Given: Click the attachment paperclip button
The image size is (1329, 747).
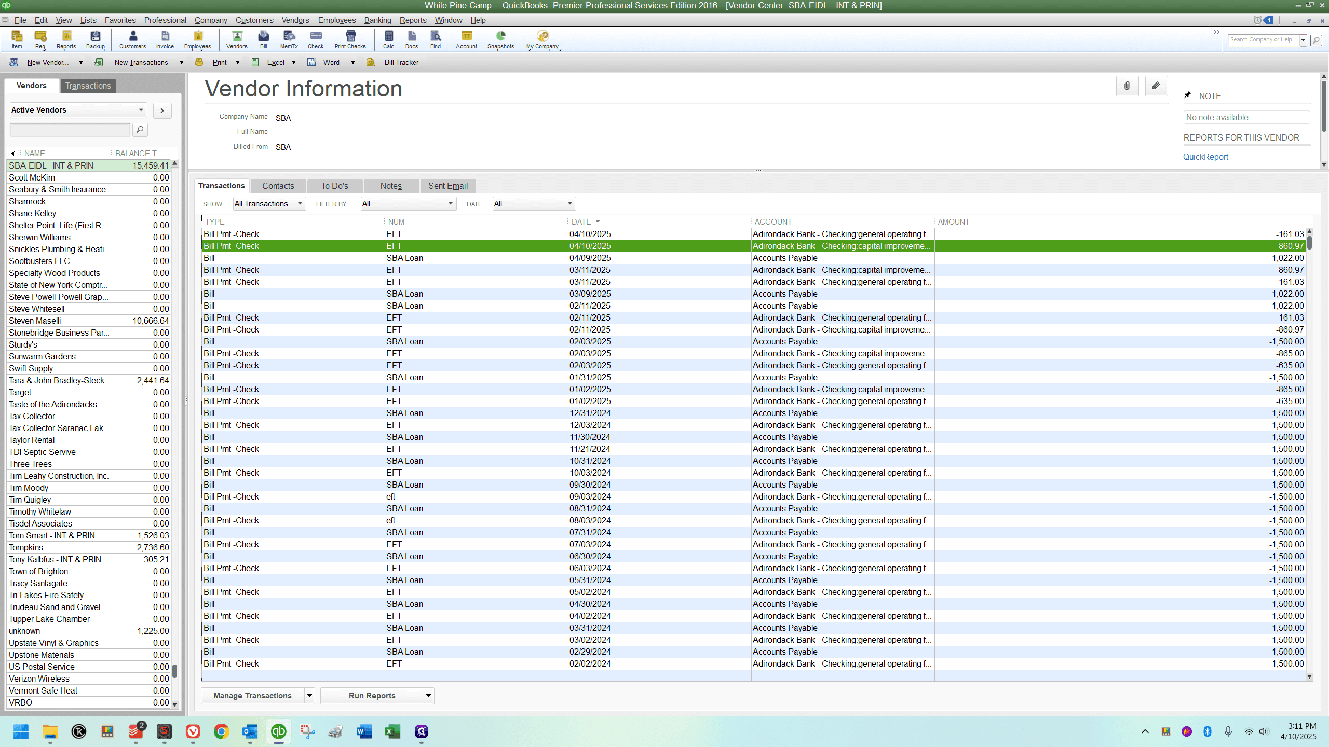Looking at the screenshot, I should pos(1127,86).
